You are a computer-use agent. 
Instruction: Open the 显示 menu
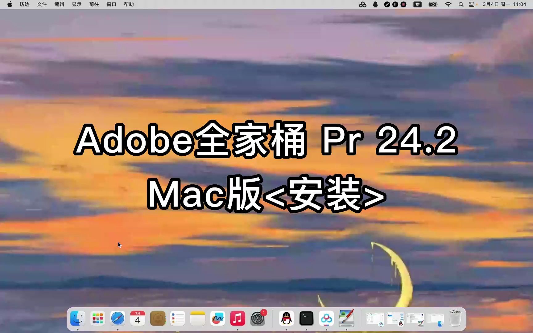[x=76, y=4]
